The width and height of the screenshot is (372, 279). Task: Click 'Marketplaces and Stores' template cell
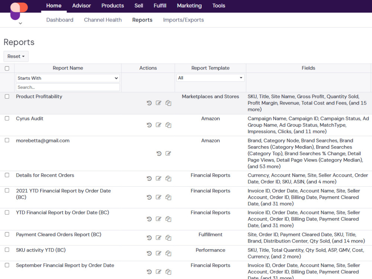click(211, 97)
